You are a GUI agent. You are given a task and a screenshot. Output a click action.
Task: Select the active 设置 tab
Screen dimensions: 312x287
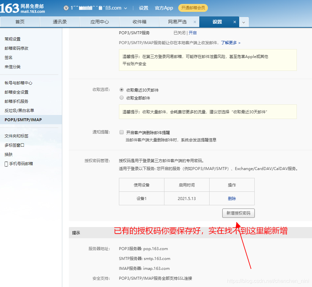(x=217, y=22)
